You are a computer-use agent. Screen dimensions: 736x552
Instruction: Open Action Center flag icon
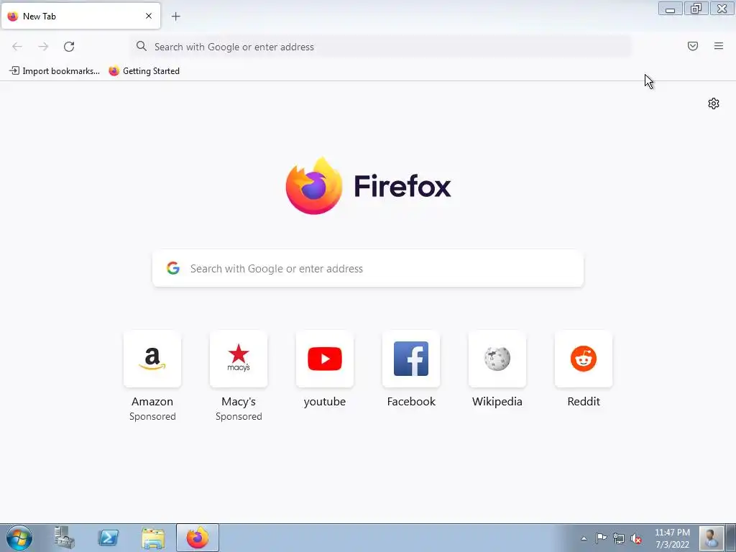602,538
